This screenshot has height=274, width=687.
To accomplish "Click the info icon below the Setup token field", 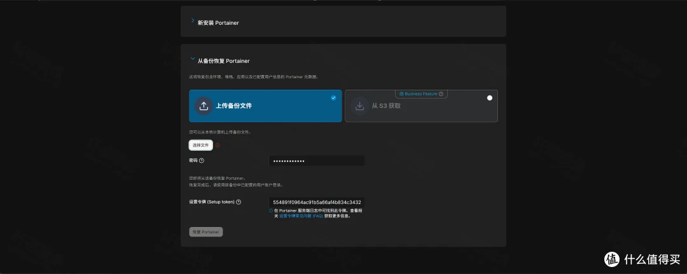I will point(271,210).
